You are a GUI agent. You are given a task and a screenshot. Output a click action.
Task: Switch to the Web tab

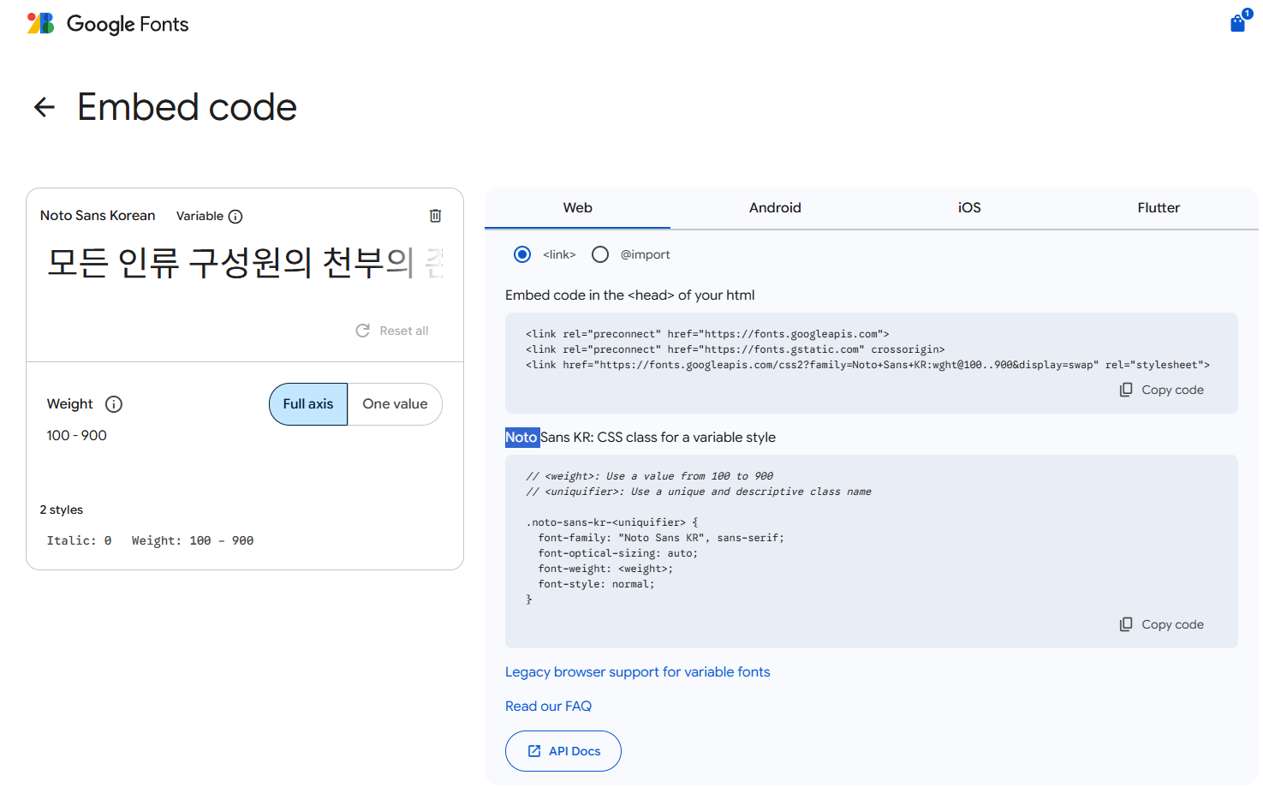[578, 208]
